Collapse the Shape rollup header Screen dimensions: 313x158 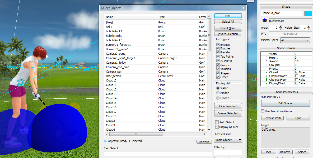coord(286,7)
